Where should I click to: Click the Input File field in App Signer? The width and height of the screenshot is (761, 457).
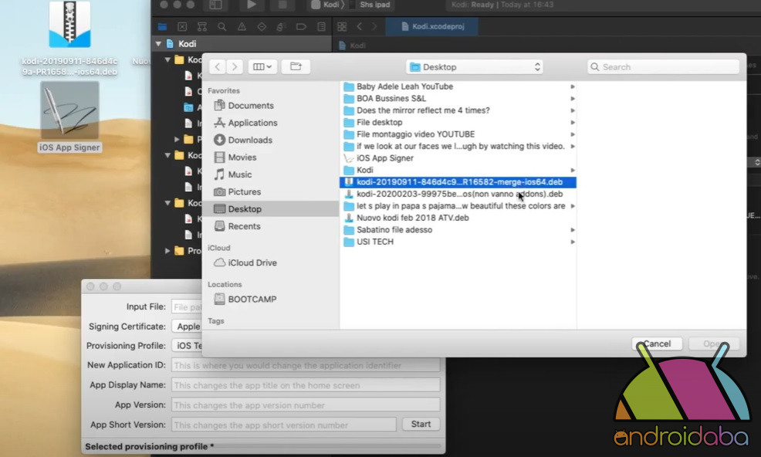pyautogui.click(x=187, y=307)
